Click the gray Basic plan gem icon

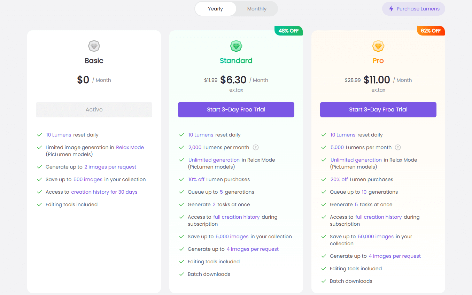[94, 46]
